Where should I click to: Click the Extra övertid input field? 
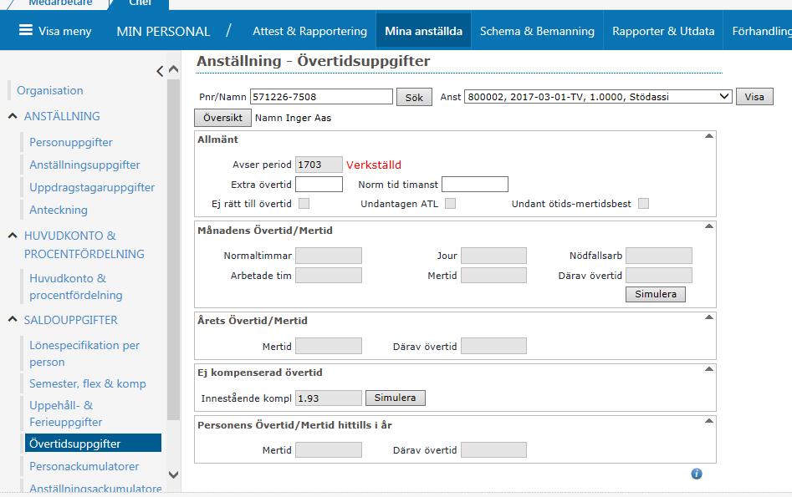point(319,184)
